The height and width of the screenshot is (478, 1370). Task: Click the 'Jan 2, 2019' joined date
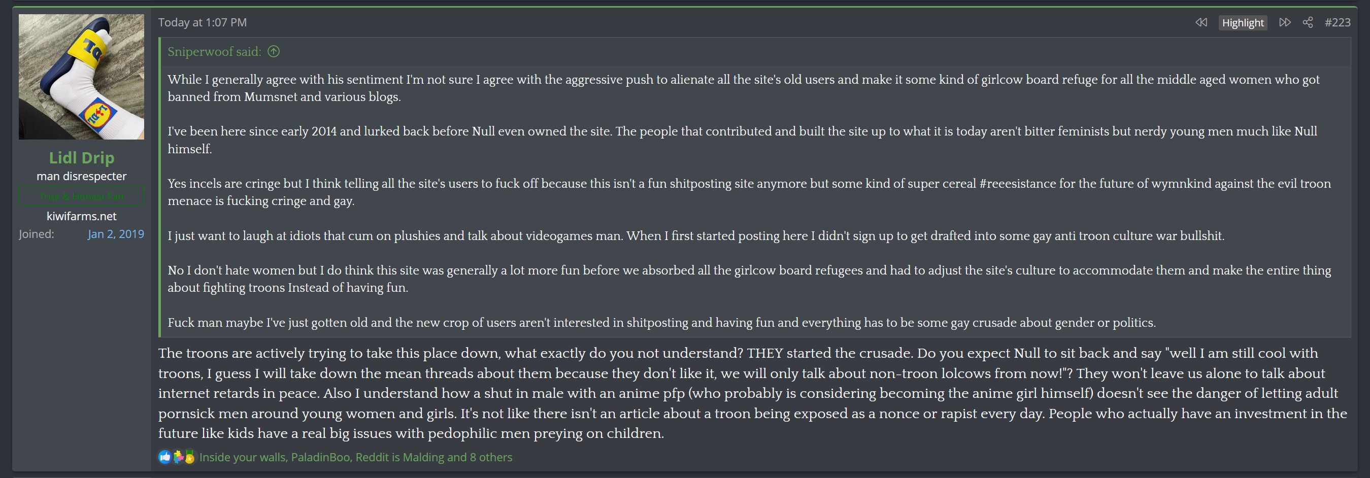click(116, 234)
